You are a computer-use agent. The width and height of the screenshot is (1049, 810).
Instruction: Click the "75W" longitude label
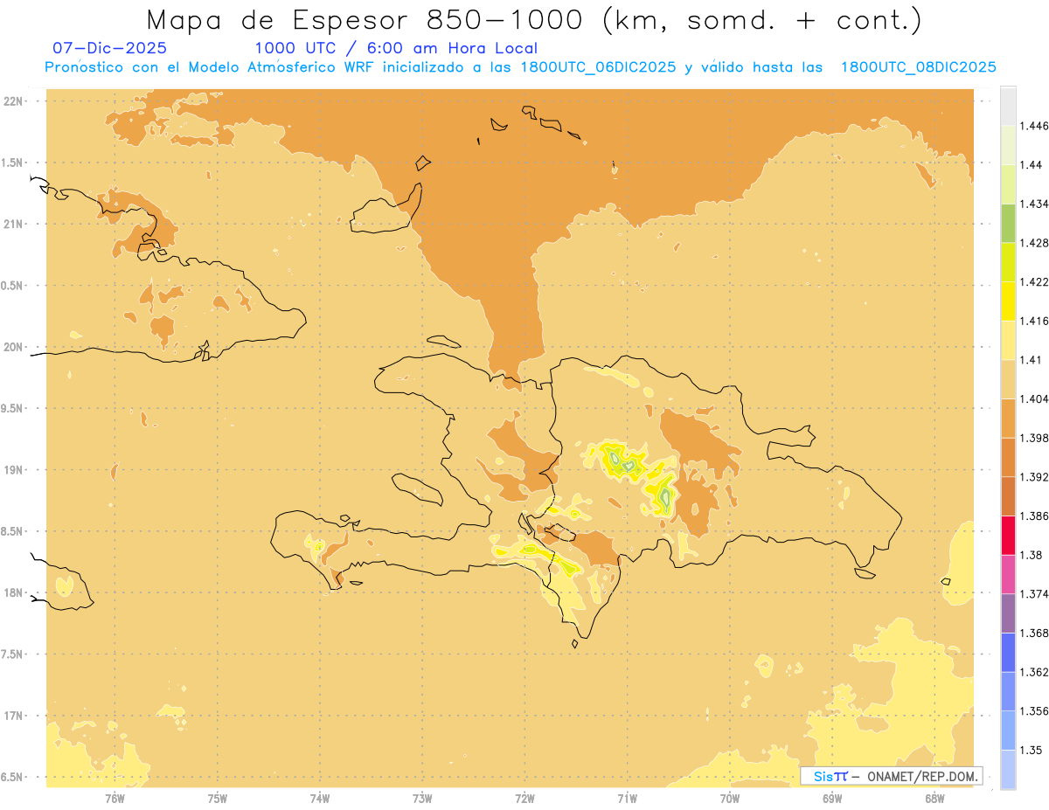[x=218, y=798]
